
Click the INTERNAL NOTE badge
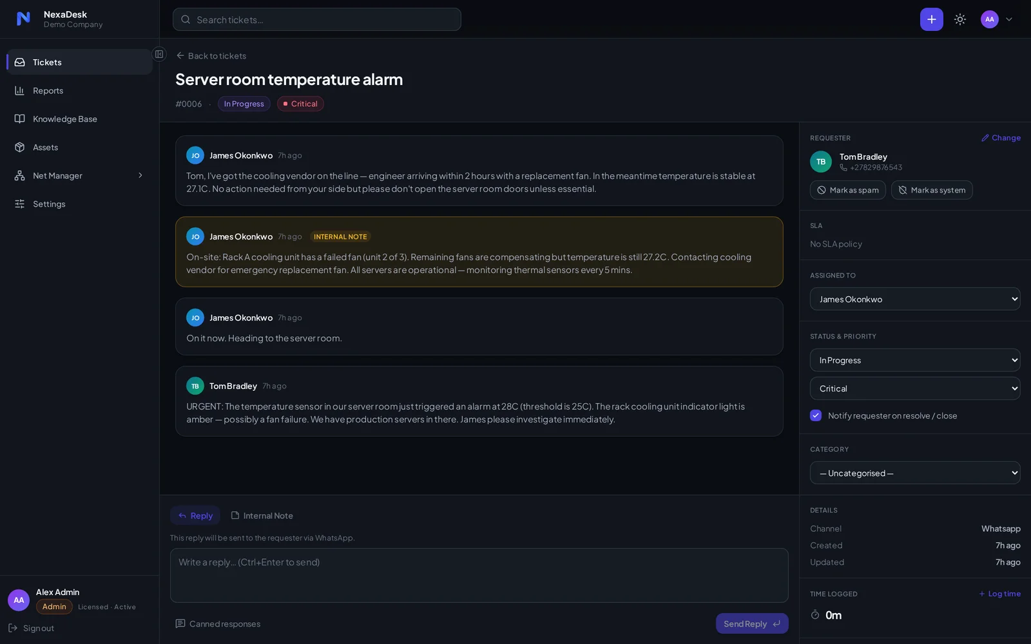point(340,236)
